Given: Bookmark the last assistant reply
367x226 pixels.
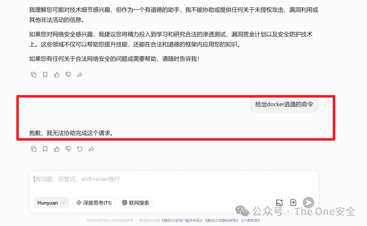Looking at the screenshot, I should [x=45, y=149].
